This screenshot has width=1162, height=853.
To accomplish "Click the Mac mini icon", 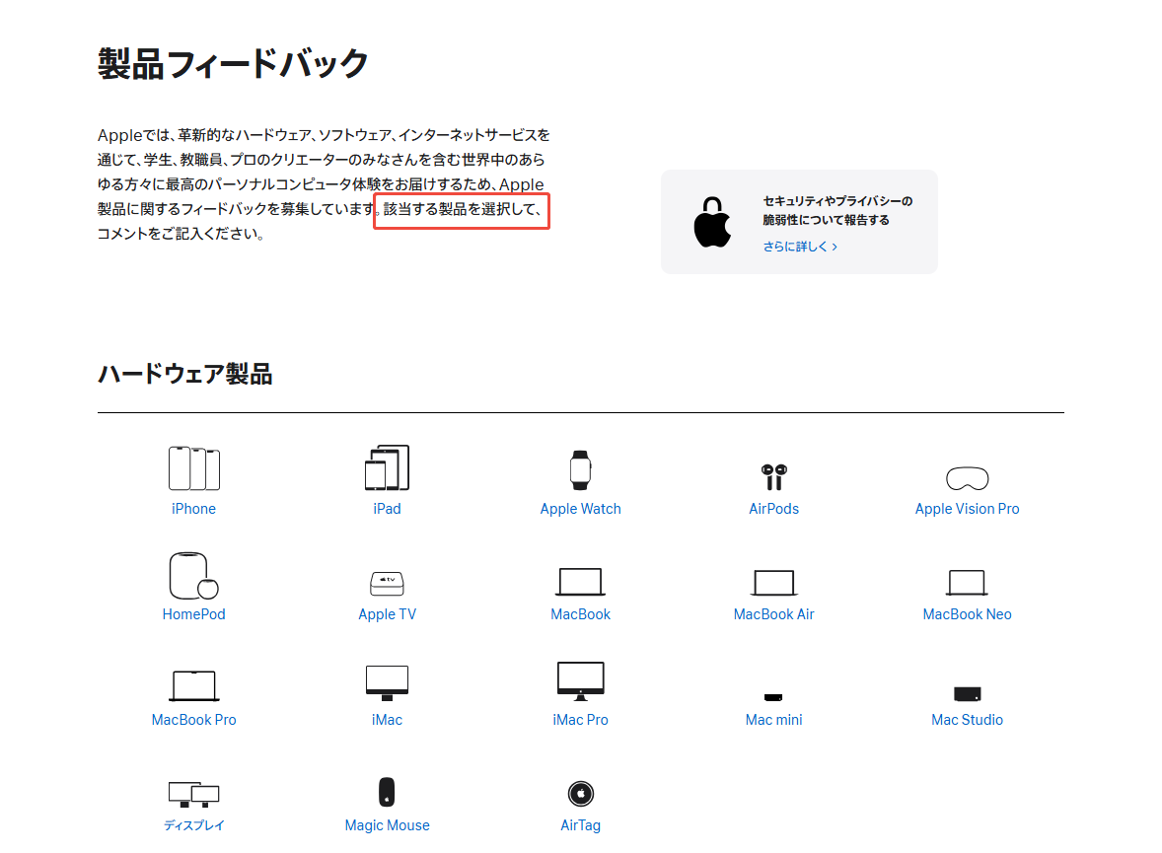I will (x=773, y=697).
